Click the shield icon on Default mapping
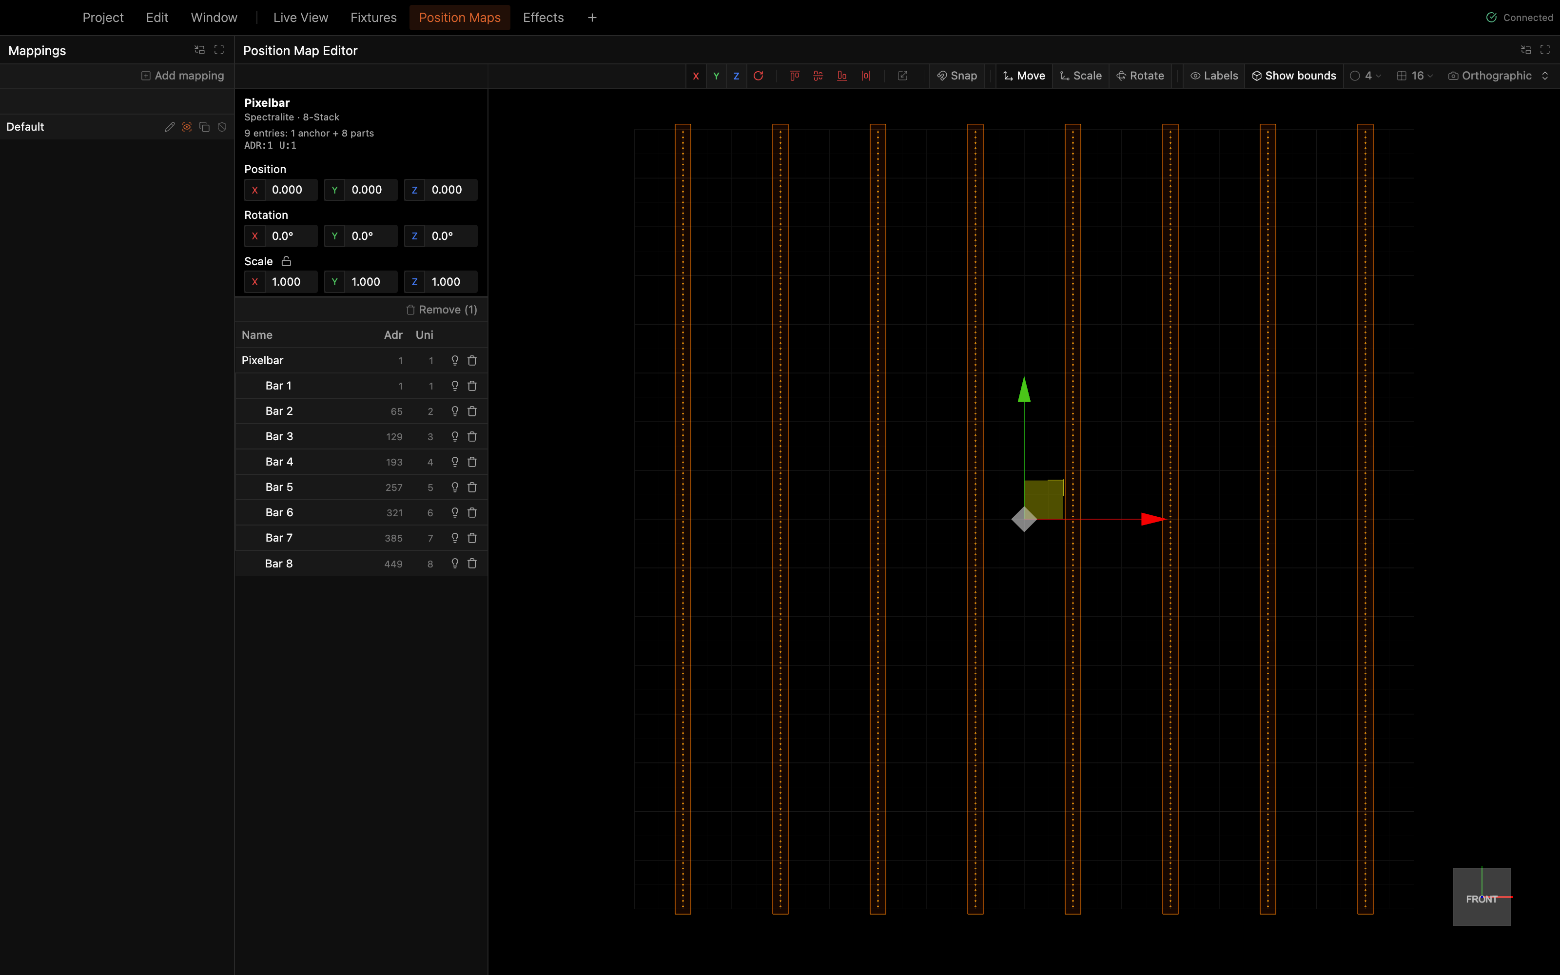This screenshot has width=1560, height=975. point(222,127)
